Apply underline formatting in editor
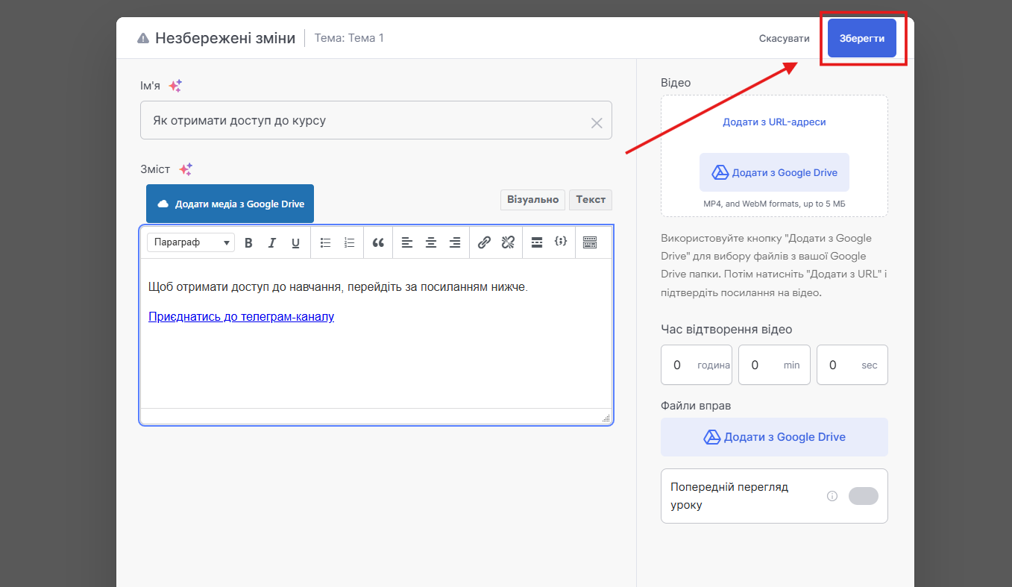The height and width of the screenshot is (587, 1012). [x=295, y=242]
